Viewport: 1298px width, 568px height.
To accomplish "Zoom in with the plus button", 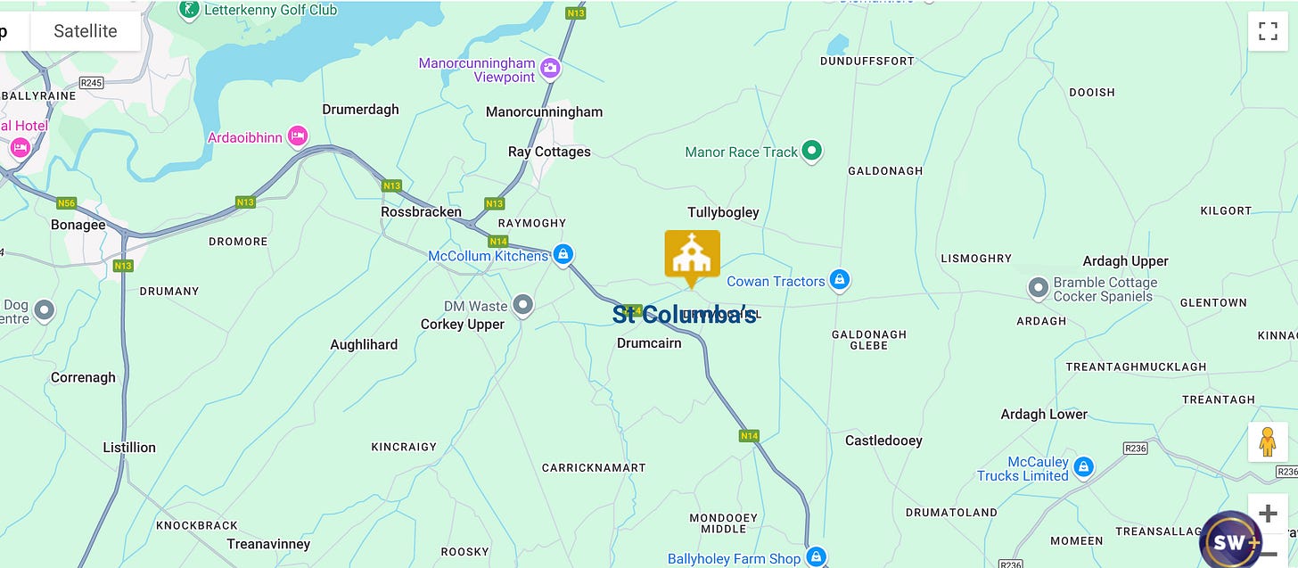I will [x=1268, y=514].
